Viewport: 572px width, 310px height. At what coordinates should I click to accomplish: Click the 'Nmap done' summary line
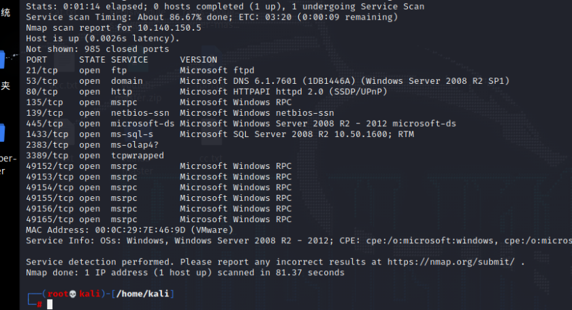pyautogui.click(x=185, y=273)
